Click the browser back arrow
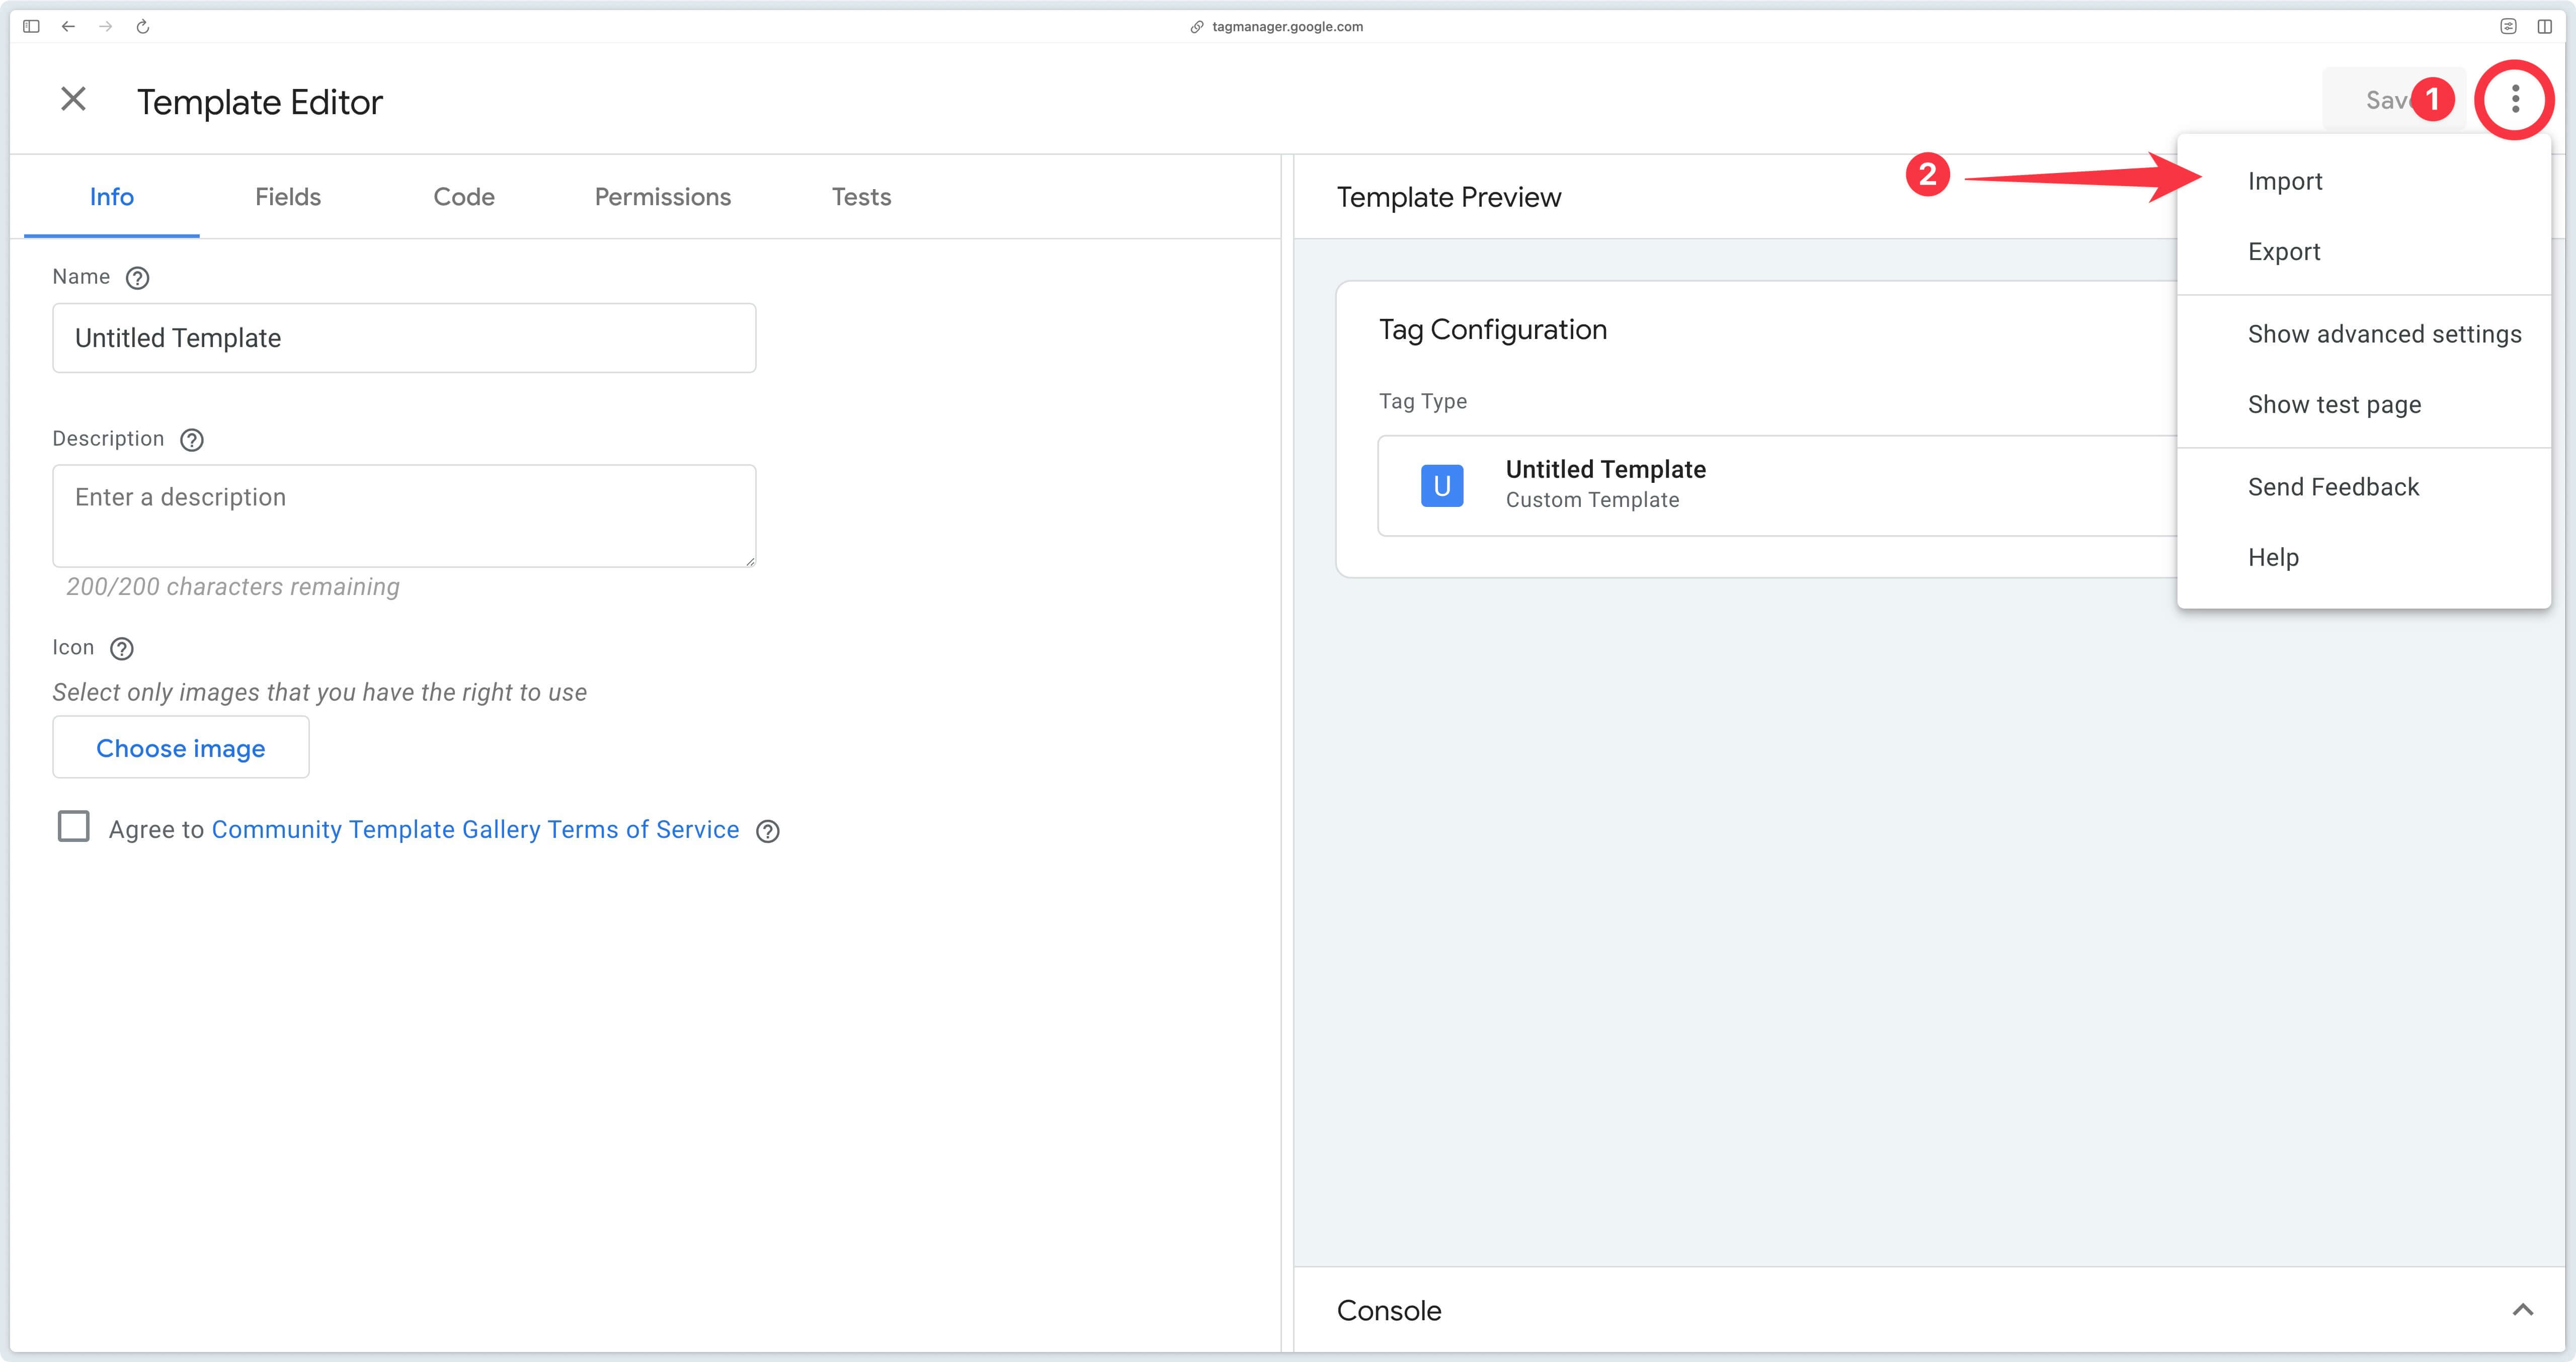Screen dimensions: 2576x1362 pos(68,26)
